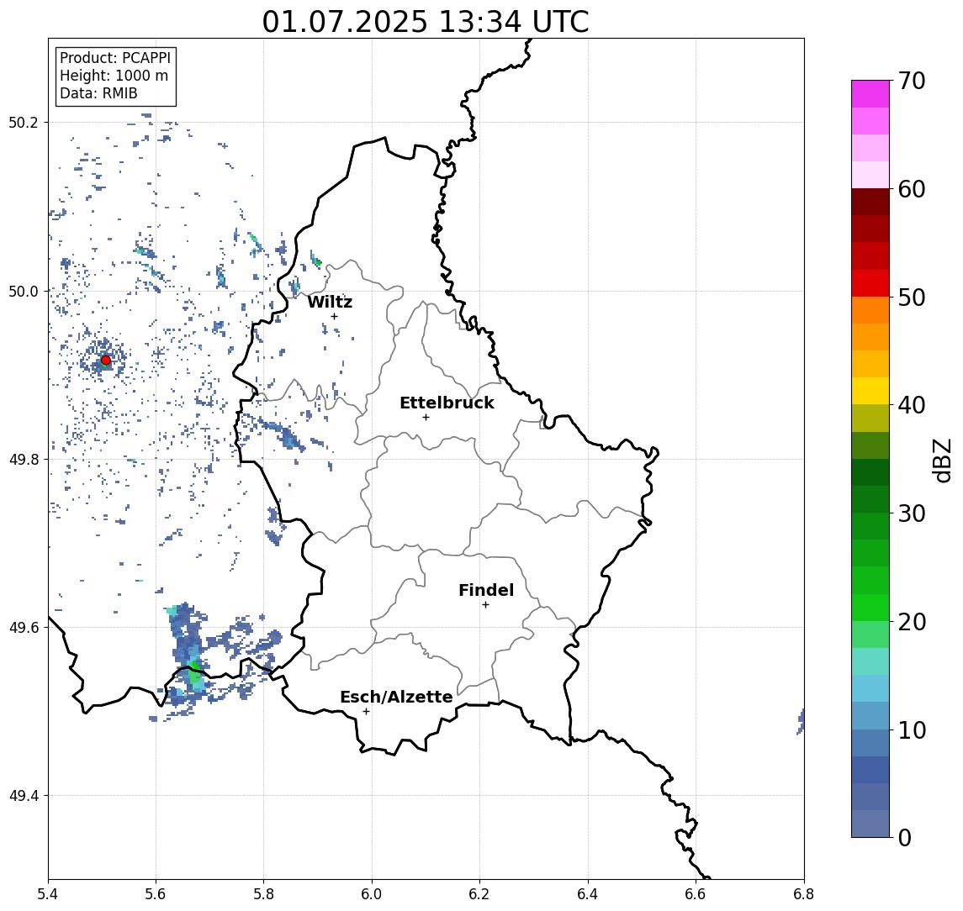Click the 49.8 latitude axis label
963x911 pixels.
click(23, 460)
